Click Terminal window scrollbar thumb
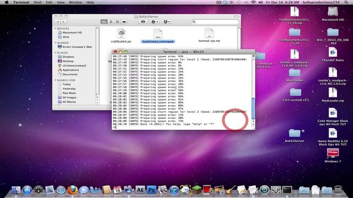 tap(253, 108)
